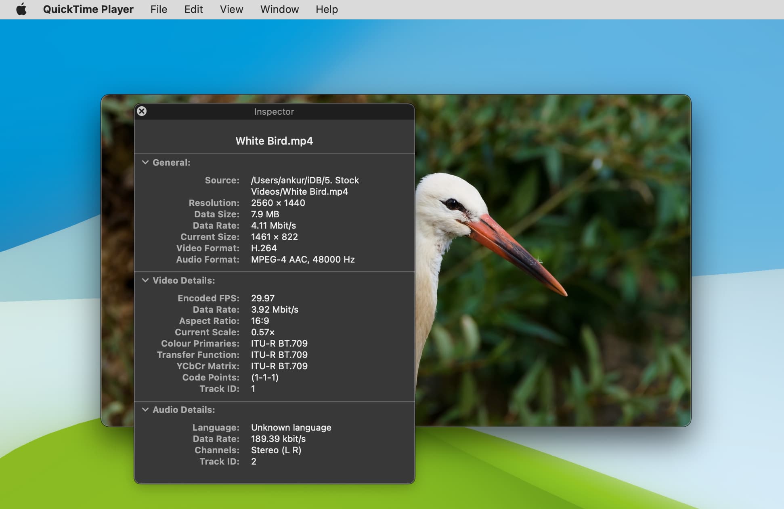Click the current size value 1461 × 822
784x509 pixels.
click(x=275, y=237)
